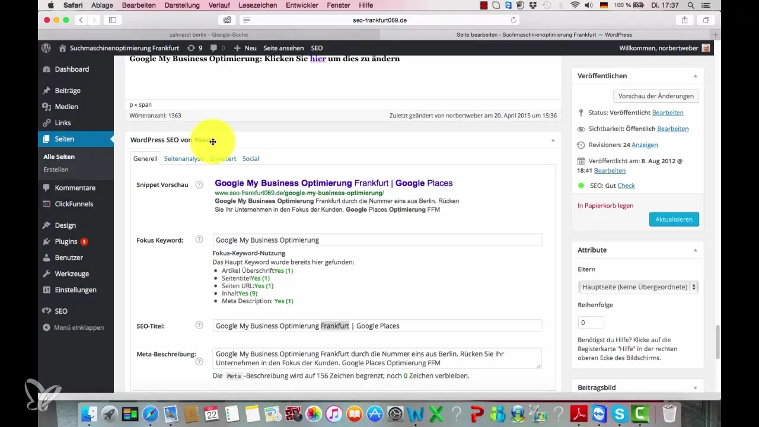Click the help icon next to Fokus Keyword
Image resolution: width=759 pixels, height=427 pixels.
(x=199, y=240)
